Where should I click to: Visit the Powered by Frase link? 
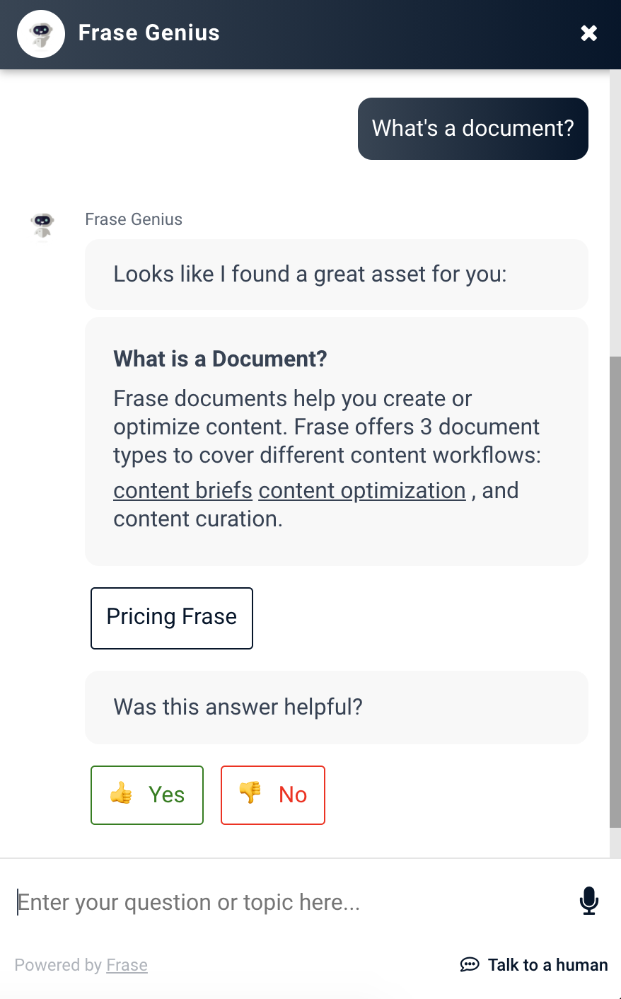[127, 965]
